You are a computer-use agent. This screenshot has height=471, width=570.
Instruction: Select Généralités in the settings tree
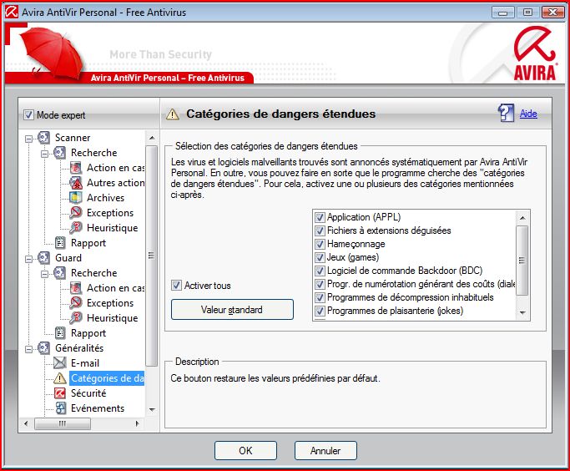click(79, 347)
